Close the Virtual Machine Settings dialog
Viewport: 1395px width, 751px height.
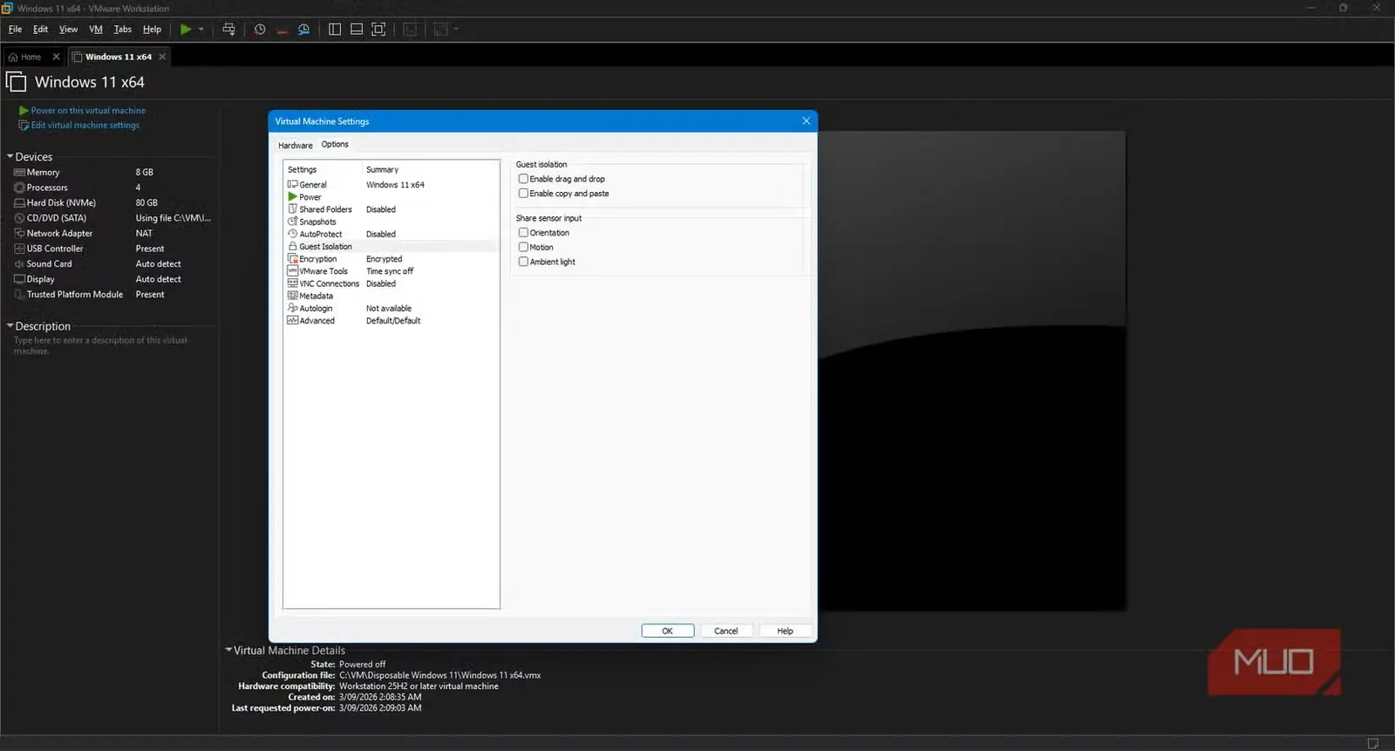[806, 121]
